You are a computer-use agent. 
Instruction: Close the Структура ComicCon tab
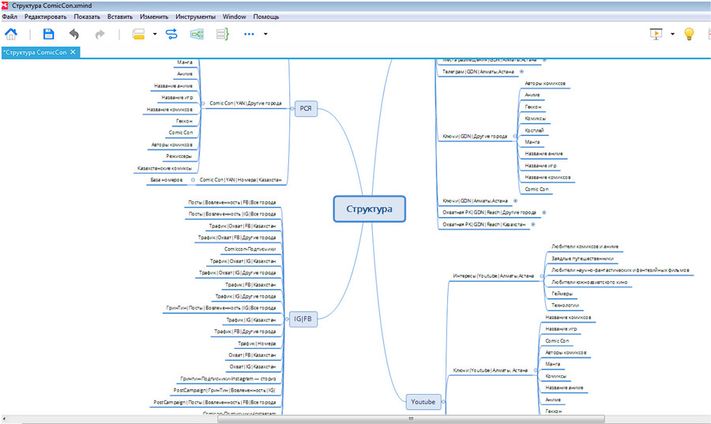pos(73,52)
